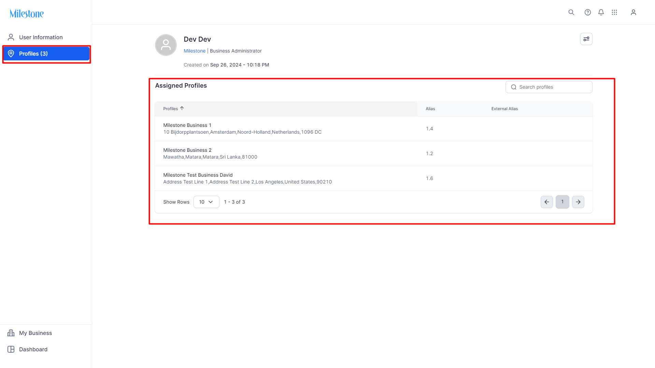Click the 1 - 3 of 3 count text
Viewport: 655px width, 368px height.
point(234,202)
